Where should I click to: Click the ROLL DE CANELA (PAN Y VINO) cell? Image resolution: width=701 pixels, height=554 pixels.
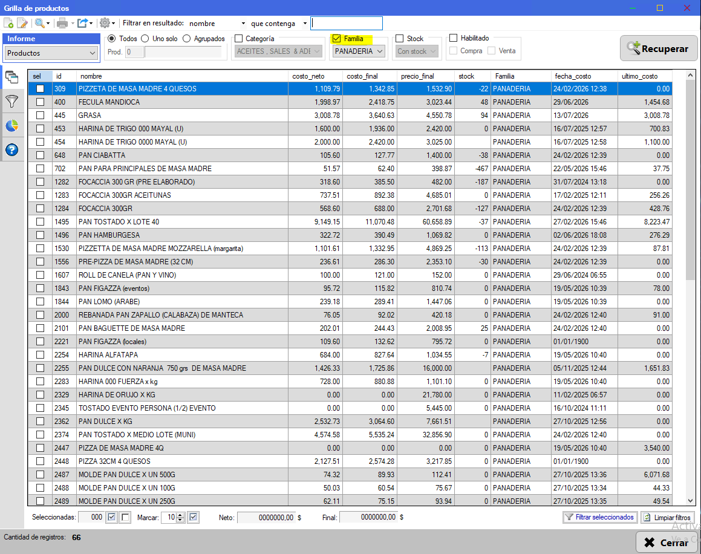click(x=182, y=275)
